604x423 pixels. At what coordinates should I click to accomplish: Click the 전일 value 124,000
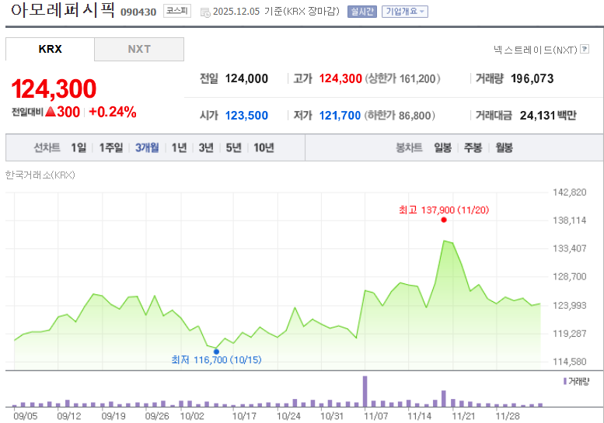click(246, 79)
